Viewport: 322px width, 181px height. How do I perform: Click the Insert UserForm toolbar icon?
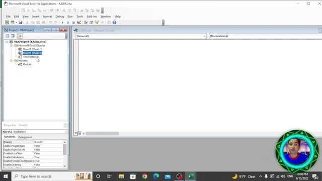tap(13, 22)
